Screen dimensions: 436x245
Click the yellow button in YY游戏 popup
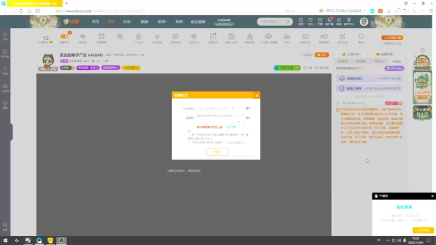423,230
